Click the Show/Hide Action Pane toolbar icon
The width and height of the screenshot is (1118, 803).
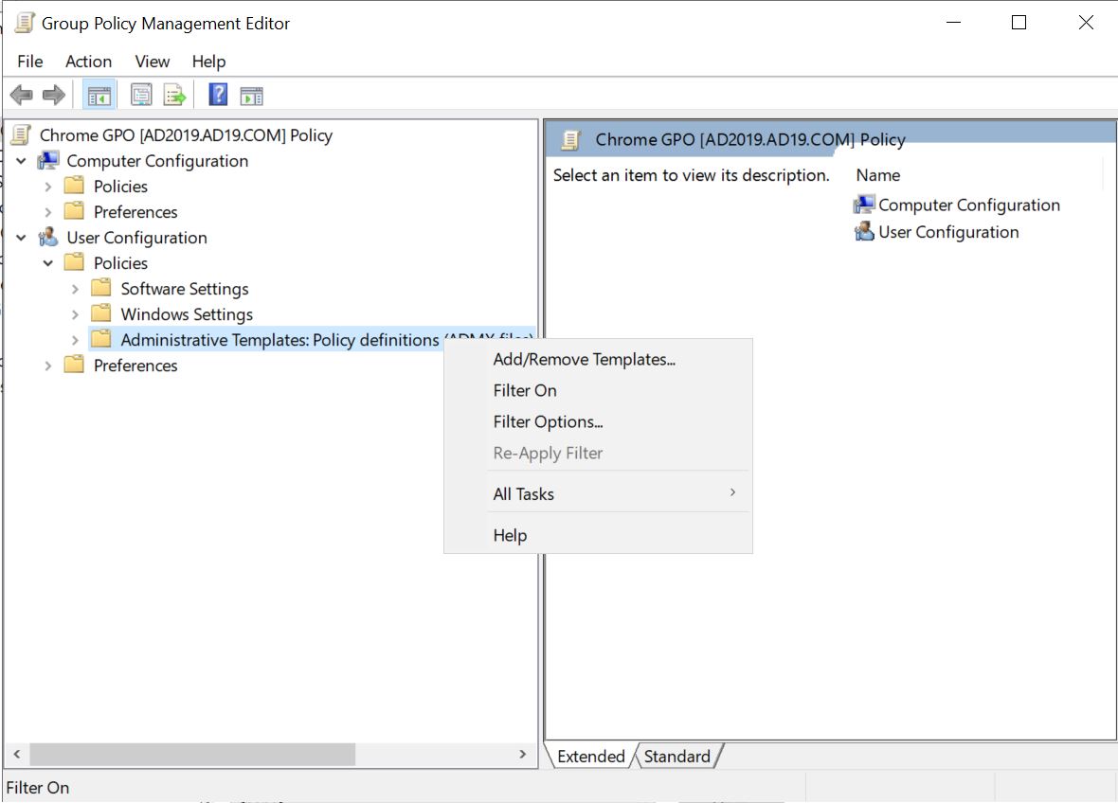[x=251, y=95]
